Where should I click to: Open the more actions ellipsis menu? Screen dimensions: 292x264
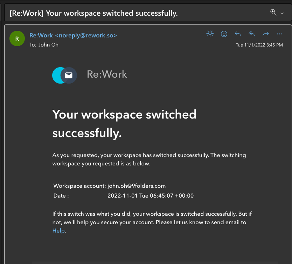point(279,34)
